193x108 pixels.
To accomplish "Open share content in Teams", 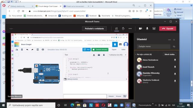I will coord(154,29).
